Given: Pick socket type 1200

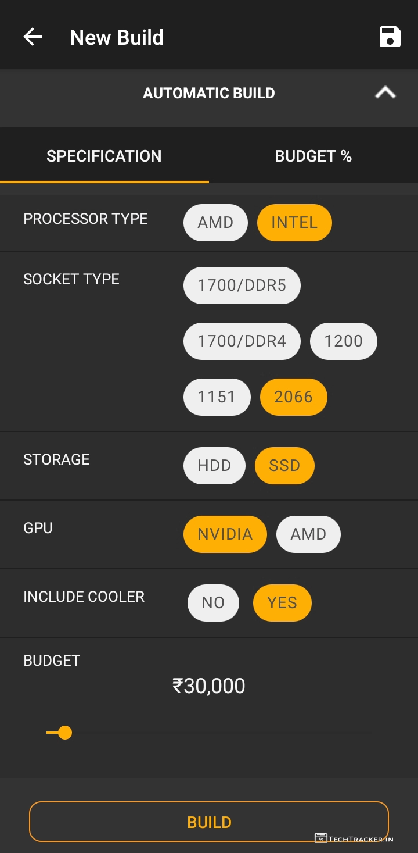Looking at the screenshot, I should (343, 341).
